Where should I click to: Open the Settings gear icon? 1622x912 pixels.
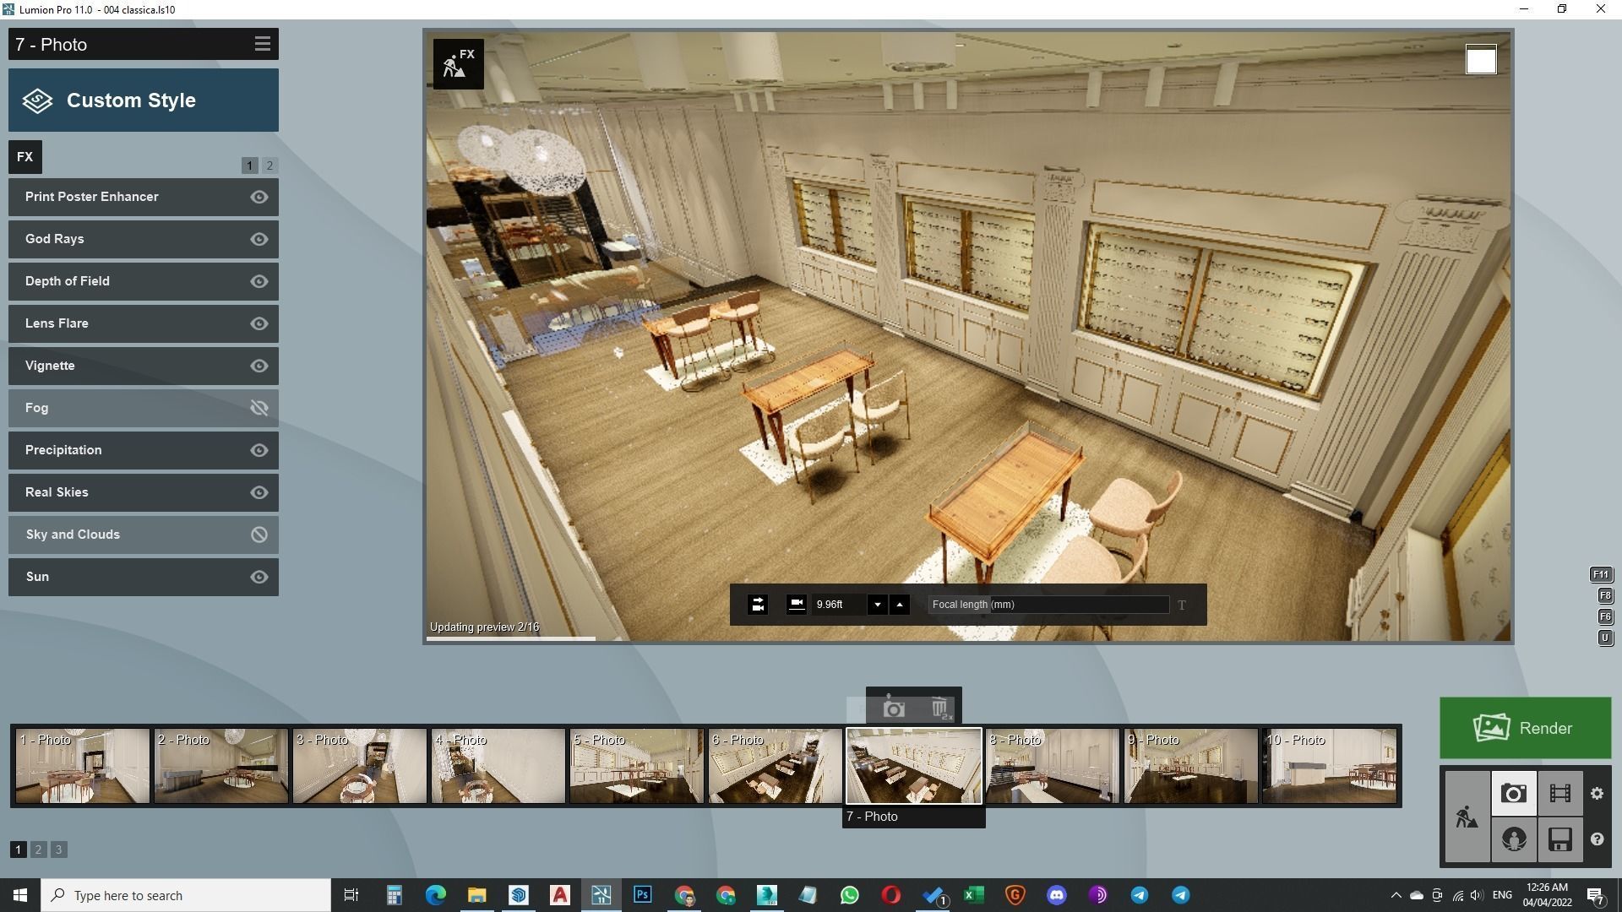[x=1597, y=794]
